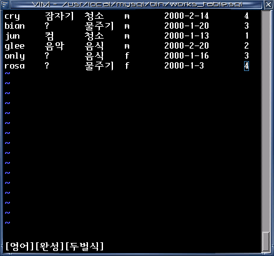
Task: Place cursor on 'only' row name
Action: click(14, 56)
